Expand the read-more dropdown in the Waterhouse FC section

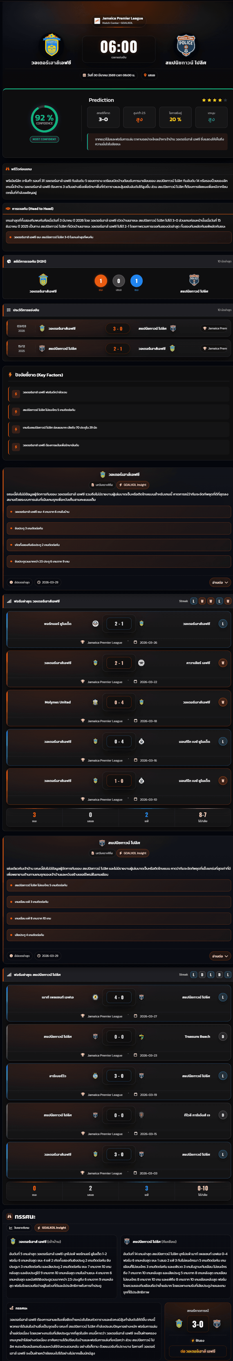(x=220, y=582)
